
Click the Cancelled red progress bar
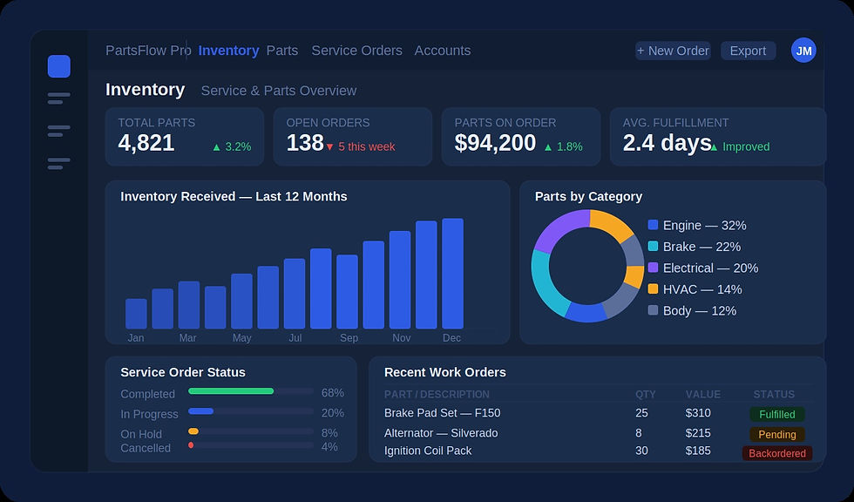pos(191,445)
